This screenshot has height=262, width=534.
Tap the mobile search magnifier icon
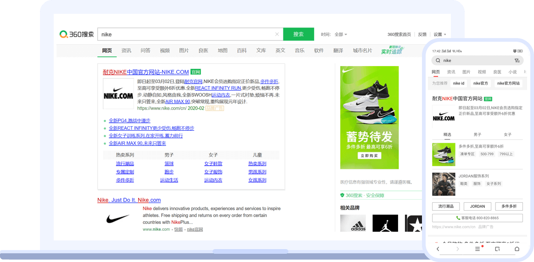[438, 61]
